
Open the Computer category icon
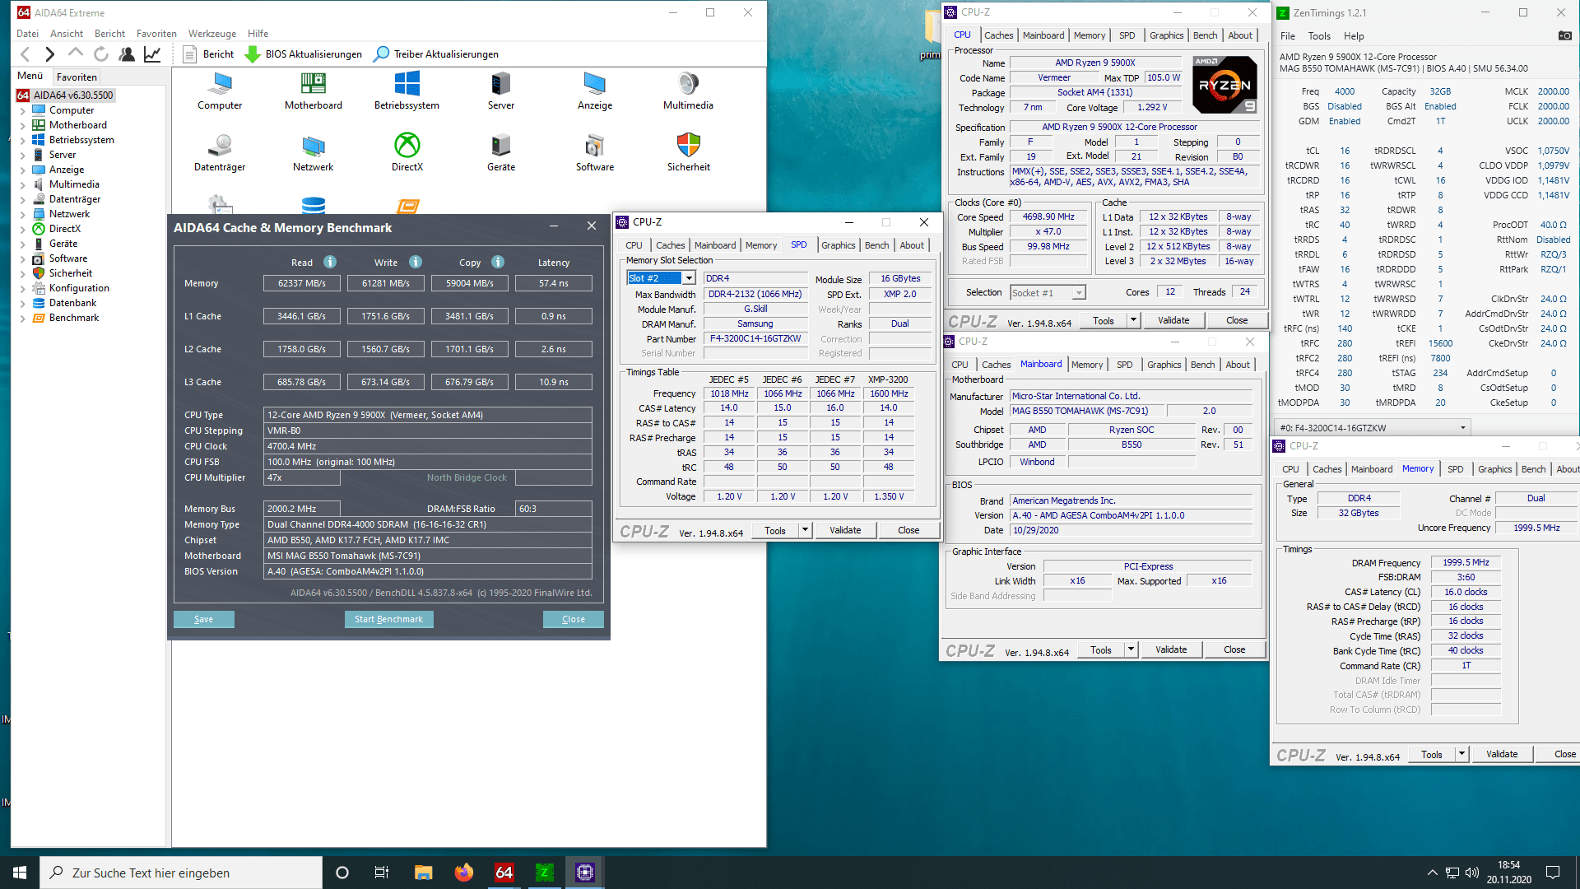[x=220, y=91]
